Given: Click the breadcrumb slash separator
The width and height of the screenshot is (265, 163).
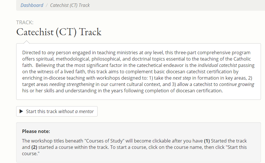Looking at the screenshot, I should point(46,5).
